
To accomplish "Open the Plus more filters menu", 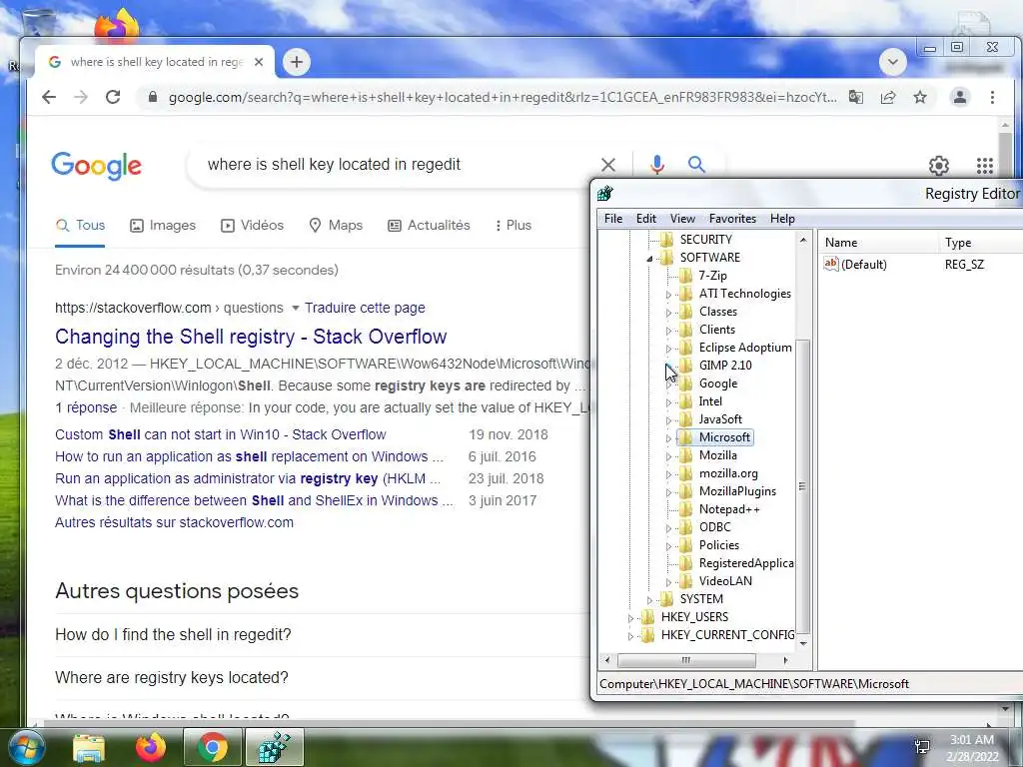I will click(512, 225).
